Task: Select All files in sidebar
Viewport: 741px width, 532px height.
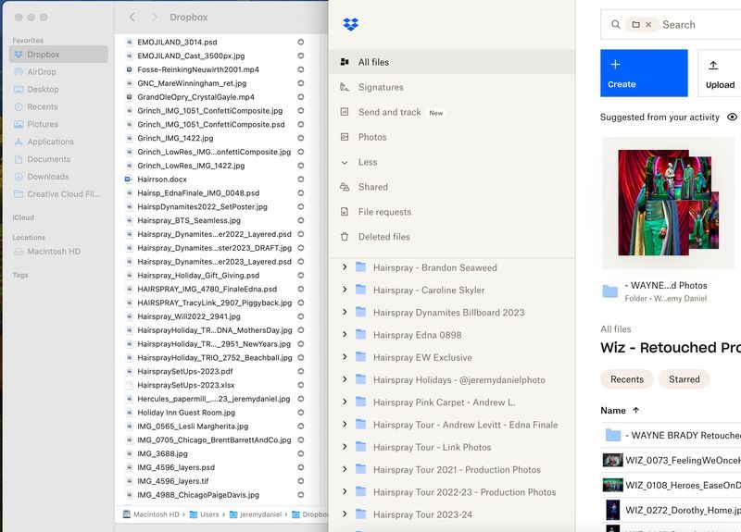Action: pos(373,62)
